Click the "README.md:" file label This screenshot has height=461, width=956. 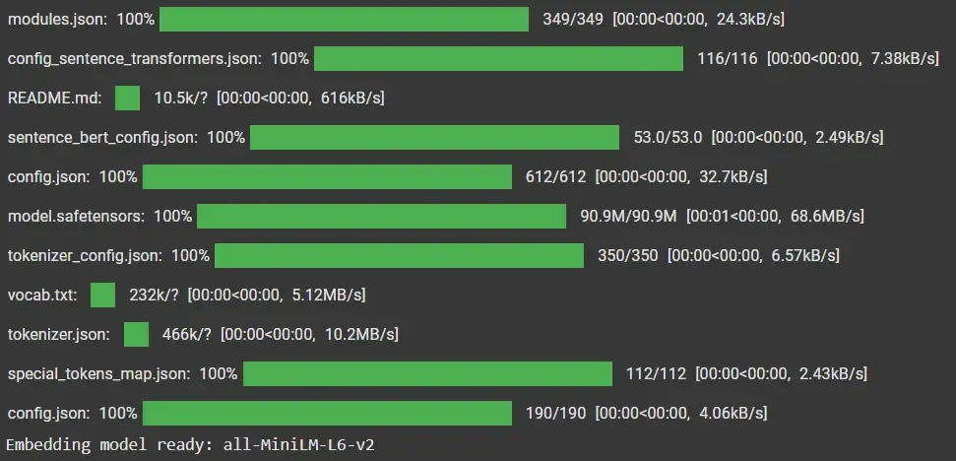(x=54, y=99)
